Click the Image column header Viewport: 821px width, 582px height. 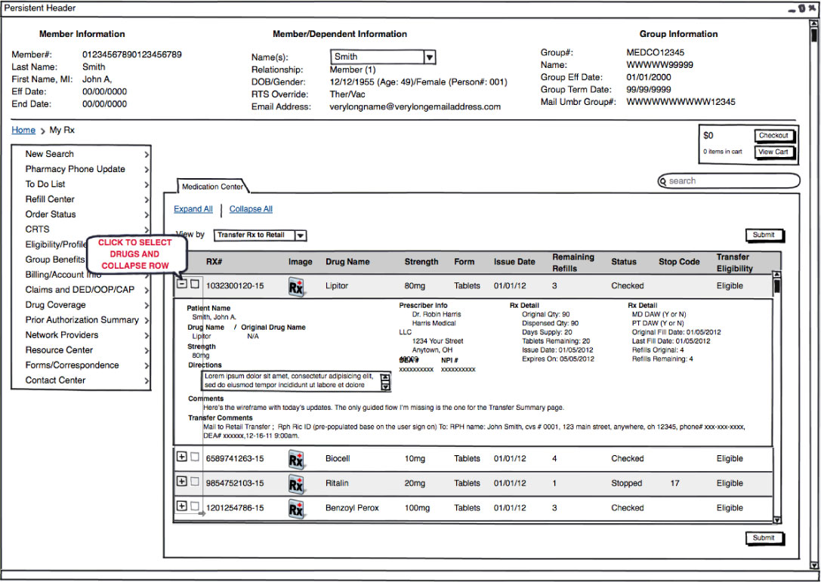(301, 262)
